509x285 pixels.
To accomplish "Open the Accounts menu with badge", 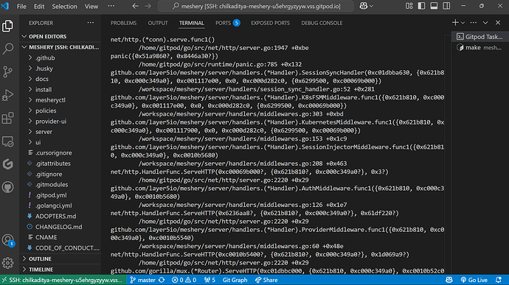I will (x=8, y=240).
